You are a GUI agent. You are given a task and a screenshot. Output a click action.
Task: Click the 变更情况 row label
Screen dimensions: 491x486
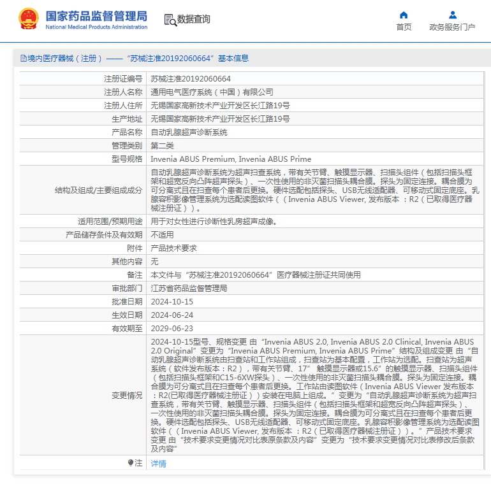(x=127, y=395)
